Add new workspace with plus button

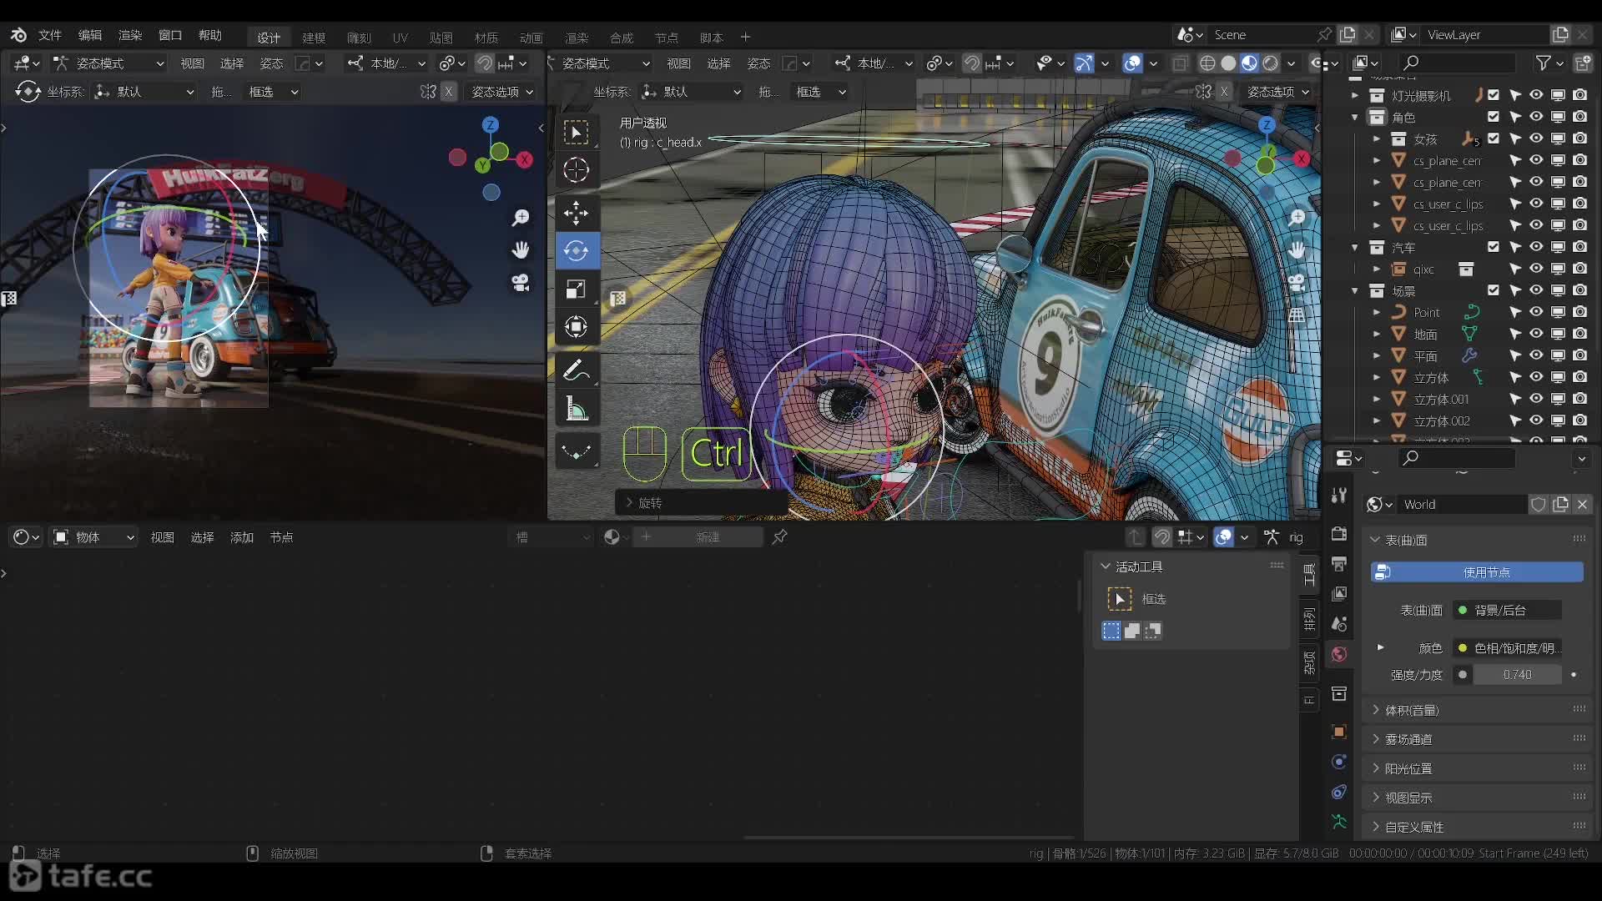pos(745,38)
